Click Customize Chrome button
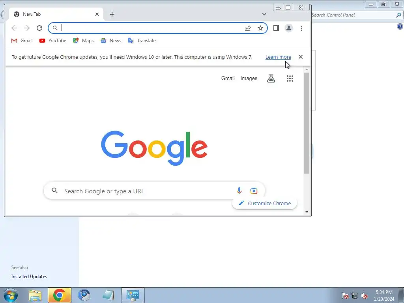 click(x=265, y=203)
